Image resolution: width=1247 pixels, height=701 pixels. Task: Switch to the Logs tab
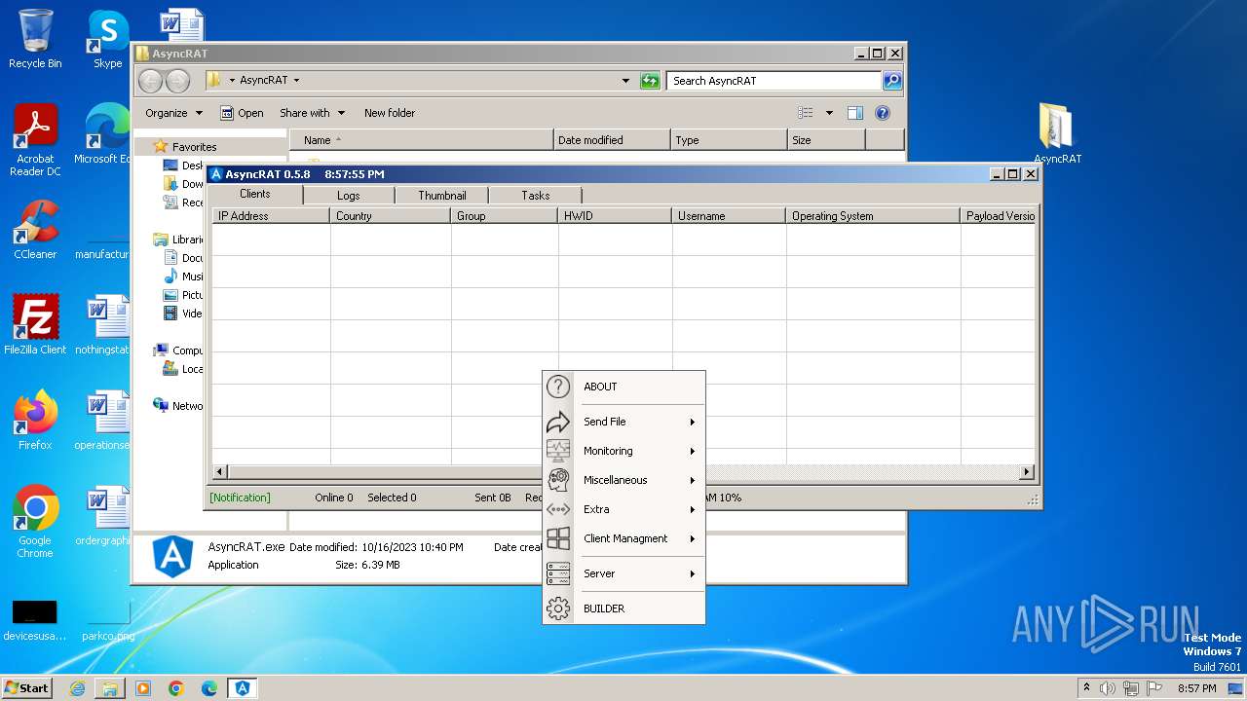tap(349, 196)
